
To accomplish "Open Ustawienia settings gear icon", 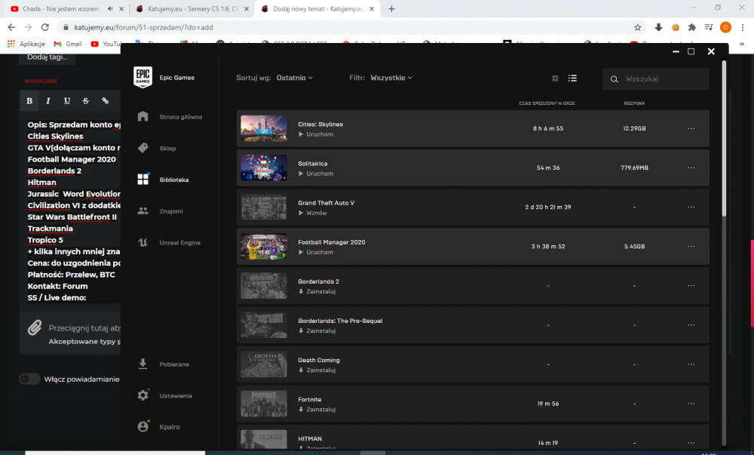I will point(143,395).
